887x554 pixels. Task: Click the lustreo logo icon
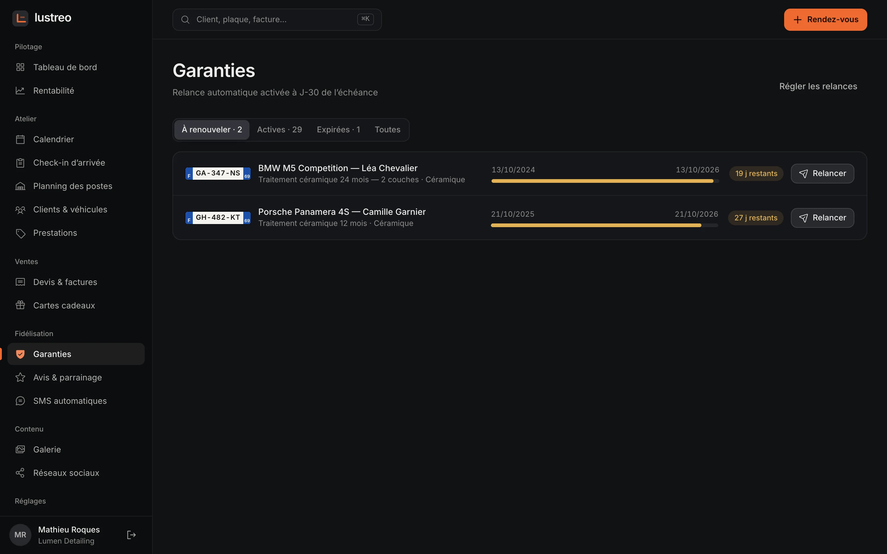click(20, 18)
